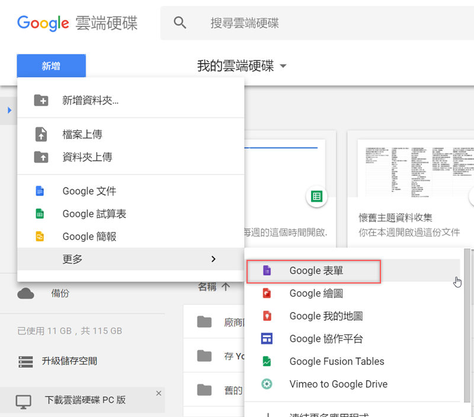
Task: Click the Google Sites icon
Action: [267, 338]
